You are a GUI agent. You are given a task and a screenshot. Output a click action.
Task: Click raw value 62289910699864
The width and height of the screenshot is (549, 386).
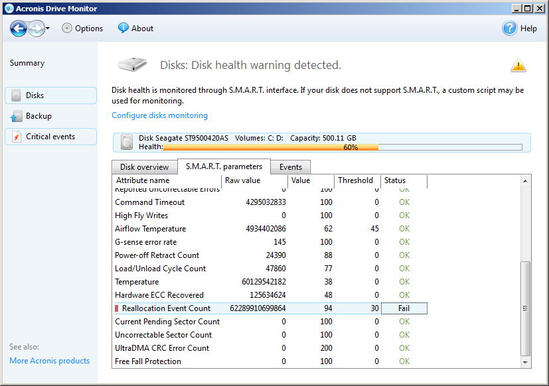coord(258,308)
